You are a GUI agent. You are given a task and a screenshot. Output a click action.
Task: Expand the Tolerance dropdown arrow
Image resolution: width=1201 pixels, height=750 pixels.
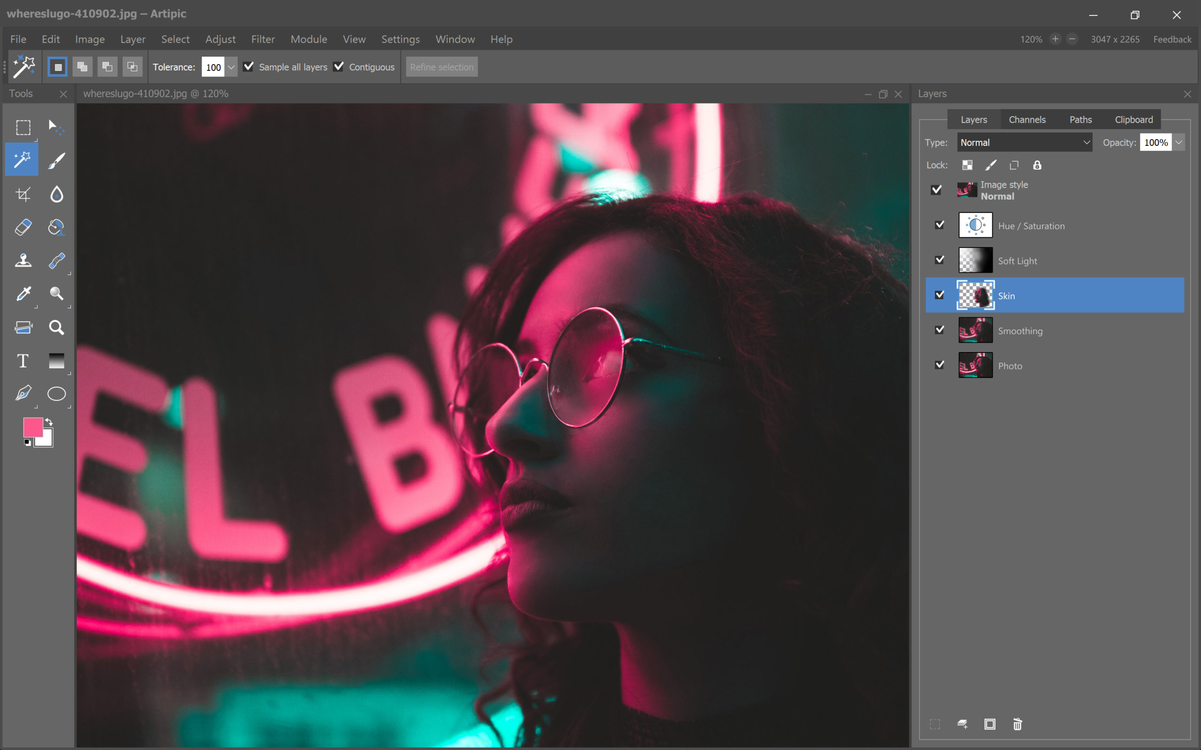pyautogui.click(x=231, y=67)
